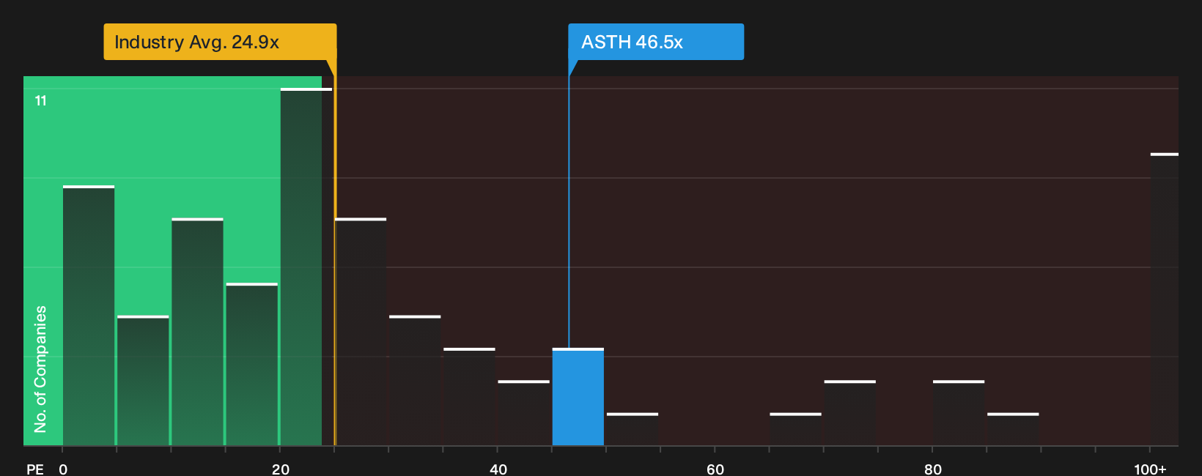The width and height of the screenshot is (1202, 476).
Task: Click the short bar for PE 50-55
Action: pyautogui.click(x=633, y=429)
